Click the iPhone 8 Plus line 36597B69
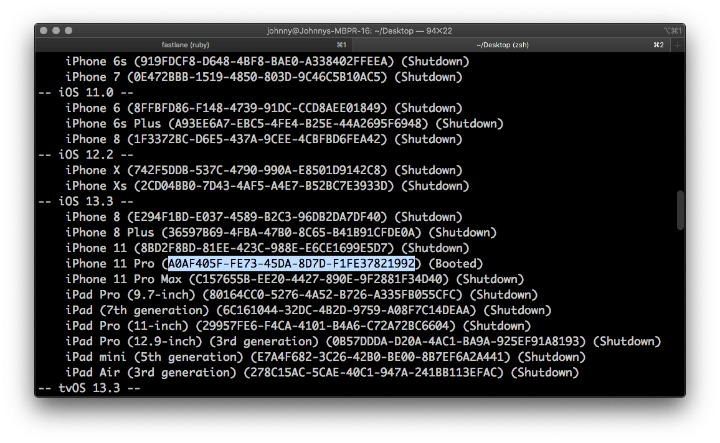This screenshot has height=443, width=720. [281, 233]
